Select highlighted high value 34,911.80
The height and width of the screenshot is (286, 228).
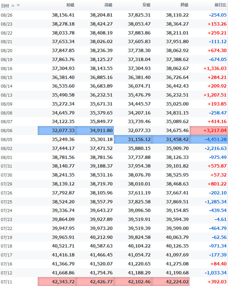pos(95,131)
